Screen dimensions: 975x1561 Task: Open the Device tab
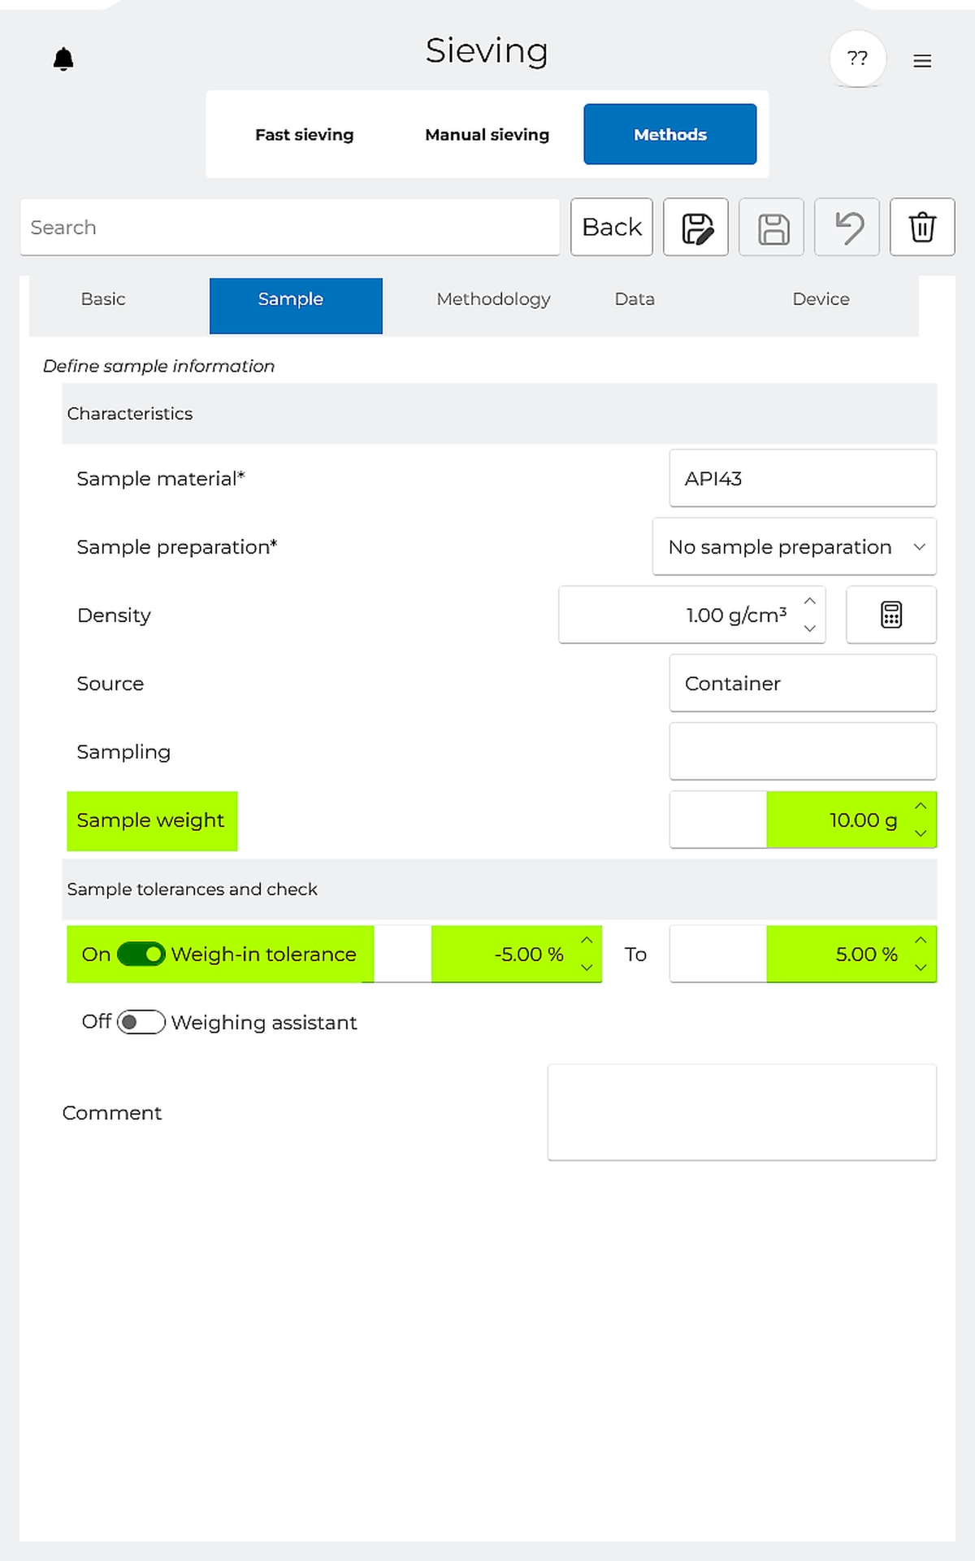pyautogui.click(x=821, y=299)
